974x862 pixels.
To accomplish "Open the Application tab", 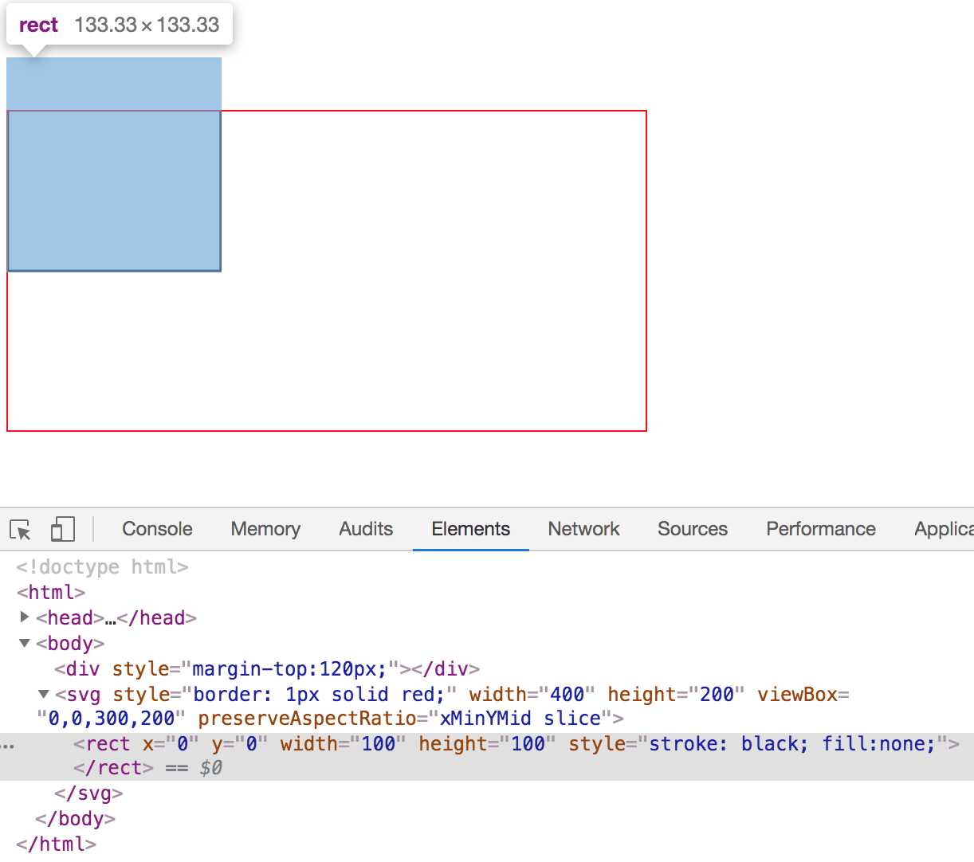I will (944, 529).
